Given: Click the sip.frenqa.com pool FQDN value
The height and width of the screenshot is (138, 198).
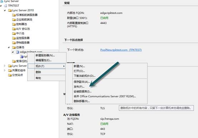Looking at the screenshot, I should (x=110, y=119).
